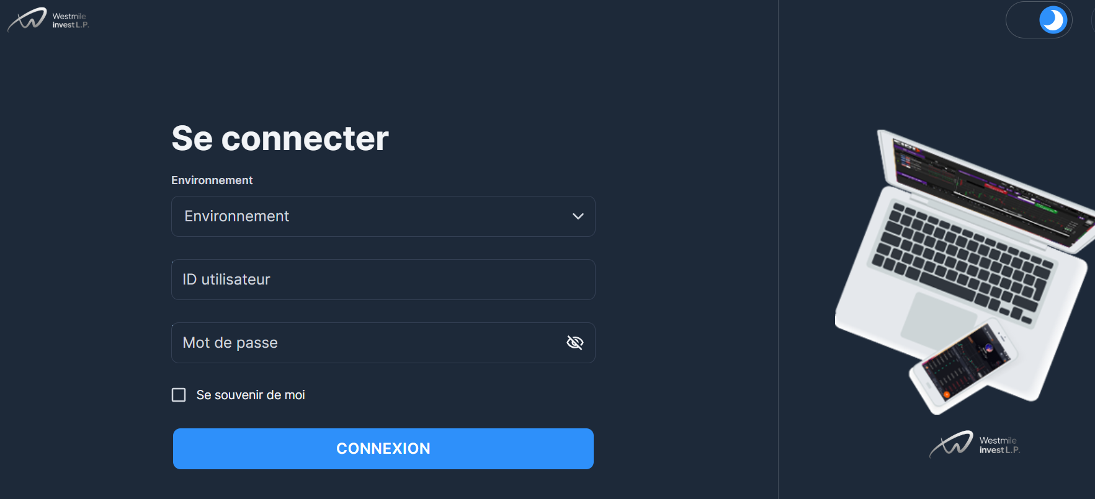Image resolution: width=1095 pixels, height=499 pixels.
Task: Click the partially visible control right of the moon toggle
Action: click(x=1092, y=20)
